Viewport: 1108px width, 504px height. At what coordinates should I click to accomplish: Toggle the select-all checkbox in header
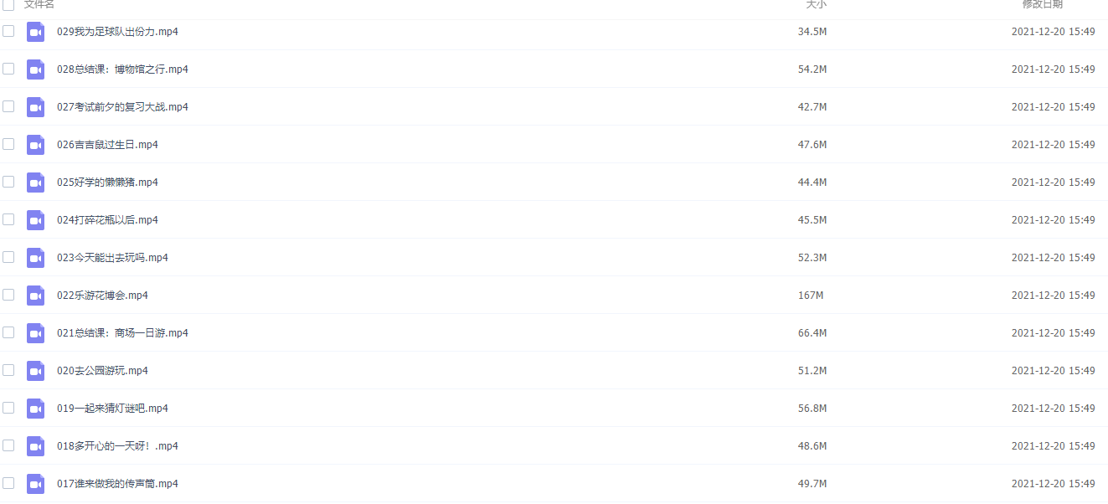[8, 4]
